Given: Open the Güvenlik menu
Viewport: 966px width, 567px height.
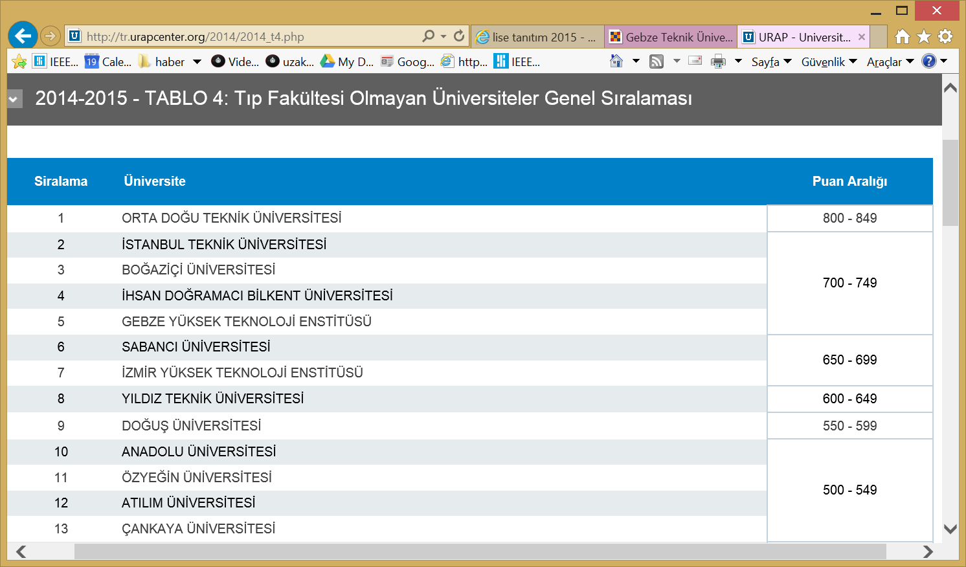Looking at the screenshot, I should (829, 61).
